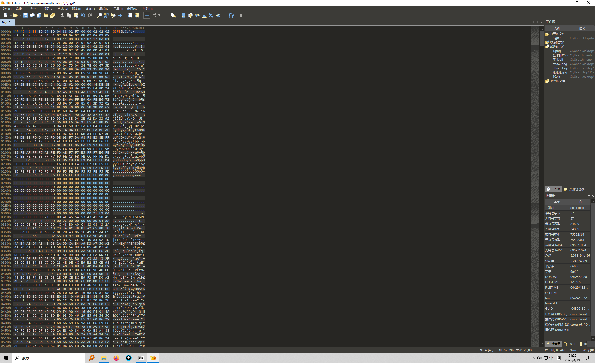This screenshot has width=595, height=363.
Task: Click the Find magnifier icon
Action: (99, 15)
